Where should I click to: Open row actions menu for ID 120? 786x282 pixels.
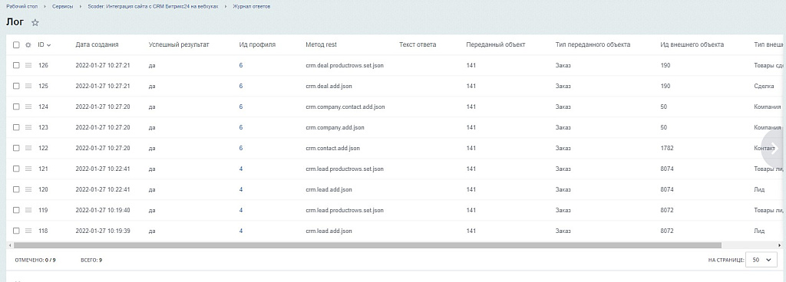[x=28, y=189]
